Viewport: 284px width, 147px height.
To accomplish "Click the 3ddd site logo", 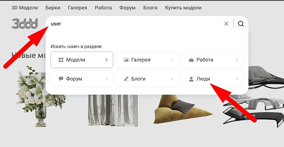I will 25,23.
